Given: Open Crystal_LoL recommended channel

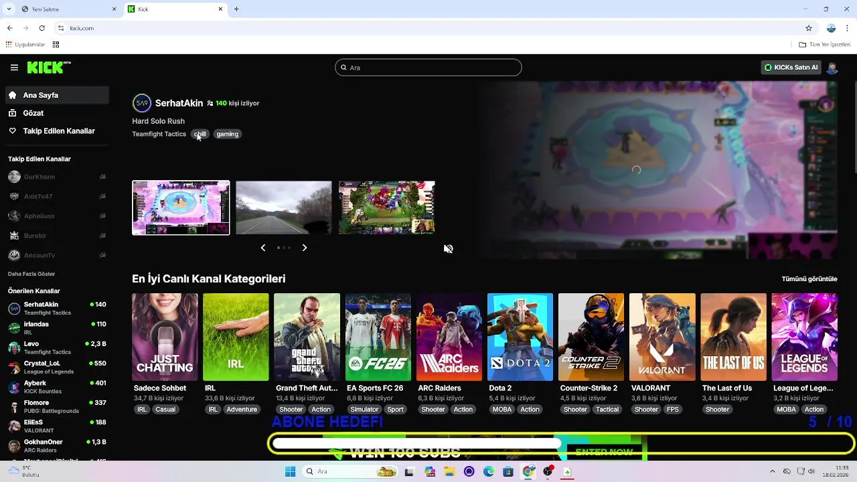Looking at the screenshot, I should (x=57, y=367).
